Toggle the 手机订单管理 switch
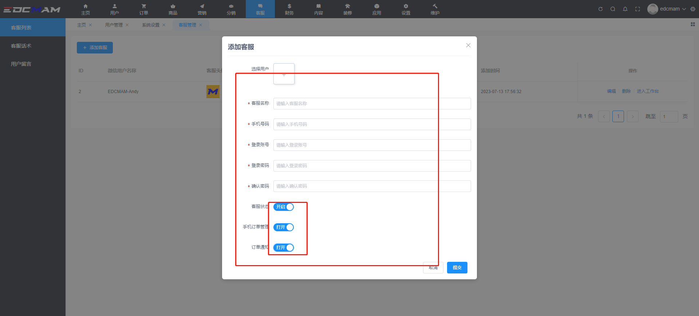This screenshot has height=316, width=699. (284, 227)
